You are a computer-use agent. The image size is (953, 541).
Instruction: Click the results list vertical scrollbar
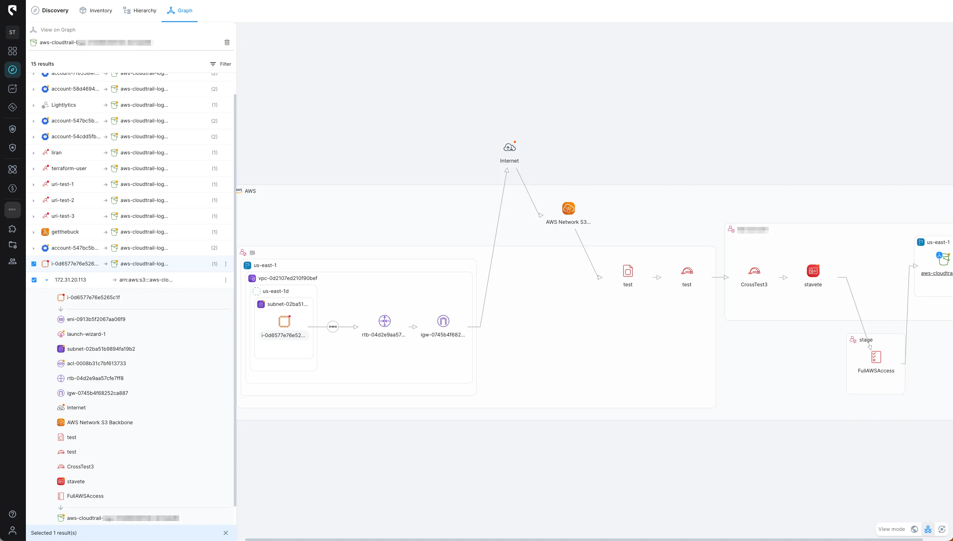(235, 300)
